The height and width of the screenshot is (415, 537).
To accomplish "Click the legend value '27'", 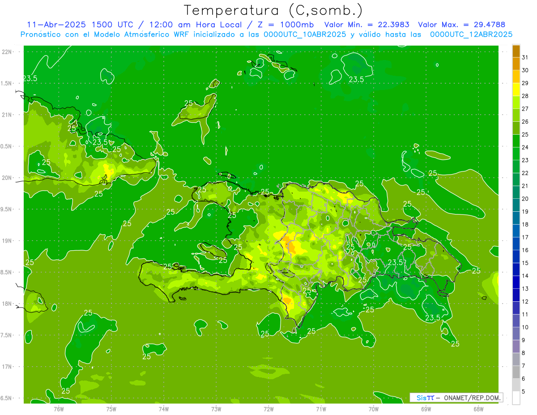I will point(526,109).
